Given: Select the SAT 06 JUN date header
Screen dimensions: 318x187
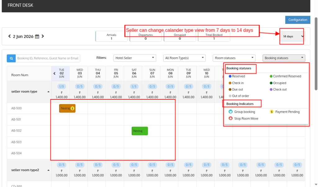Looking at the screenshot, I should (134, 73).
